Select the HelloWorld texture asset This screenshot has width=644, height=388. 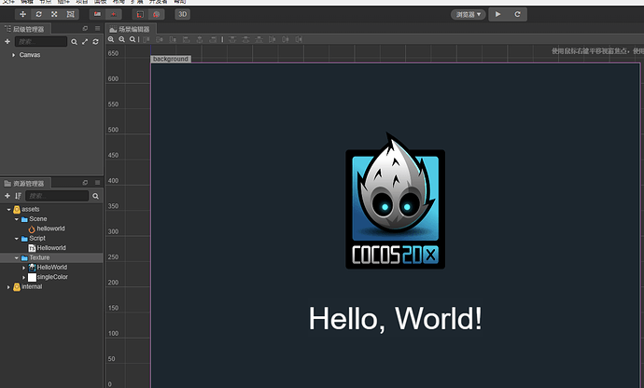[51, 268]
